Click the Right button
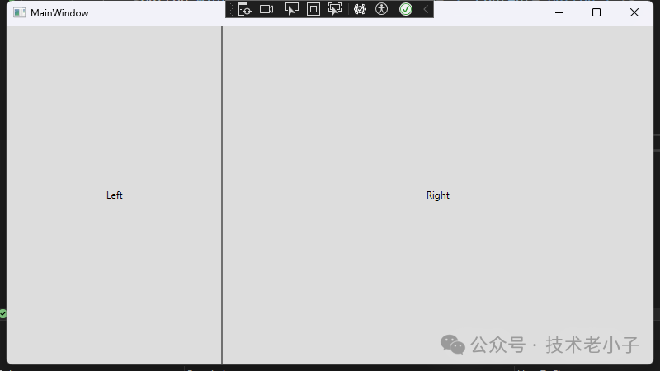Screen dimensions: 660x371 coord(438,195)
